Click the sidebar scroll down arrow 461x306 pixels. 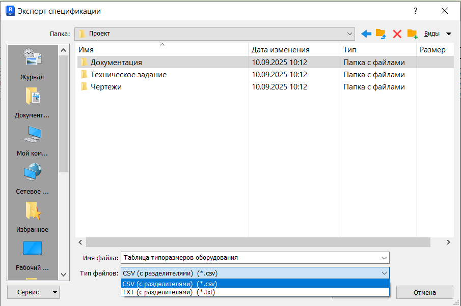pos(63,274)
